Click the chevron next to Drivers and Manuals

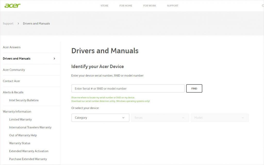click(x=55, y=59)
